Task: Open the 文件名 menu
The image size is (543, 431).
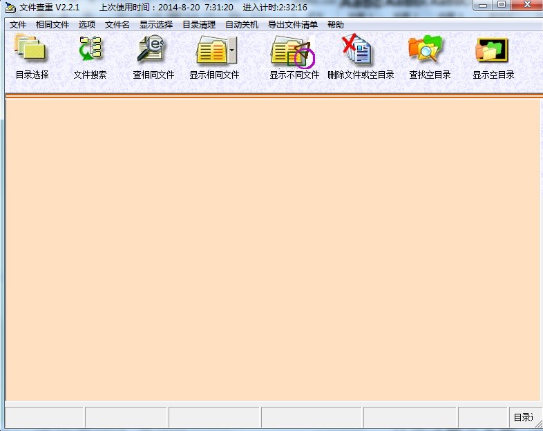Action: click(x=117, y=25)
